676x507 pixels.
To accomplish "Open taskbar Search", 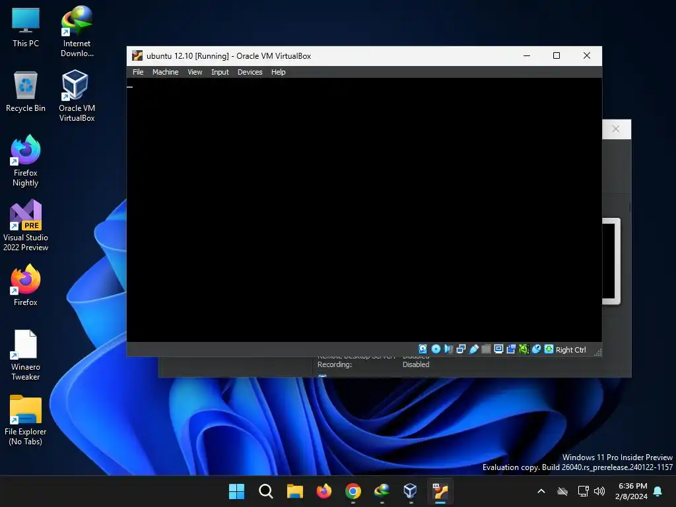I will coord(265,491).
